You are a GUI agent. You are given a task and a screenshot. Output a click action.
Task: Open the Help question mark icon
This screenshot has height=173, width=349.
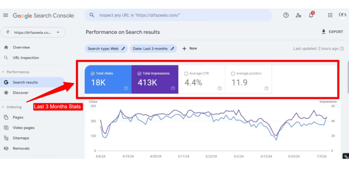[x=286, y=15]
